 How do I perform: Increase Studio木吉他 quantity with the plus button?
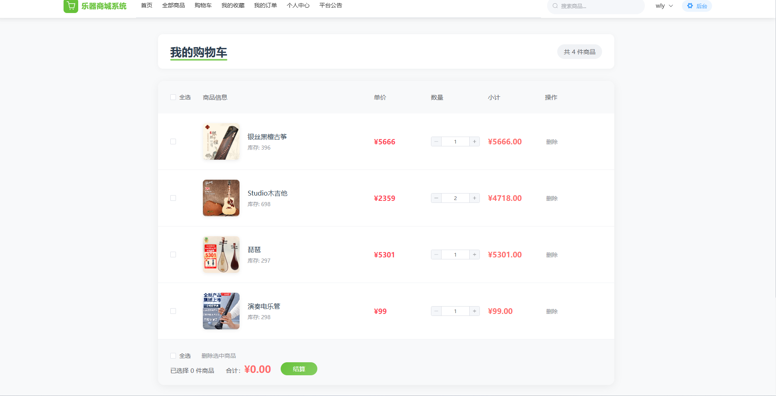(474, 198)
